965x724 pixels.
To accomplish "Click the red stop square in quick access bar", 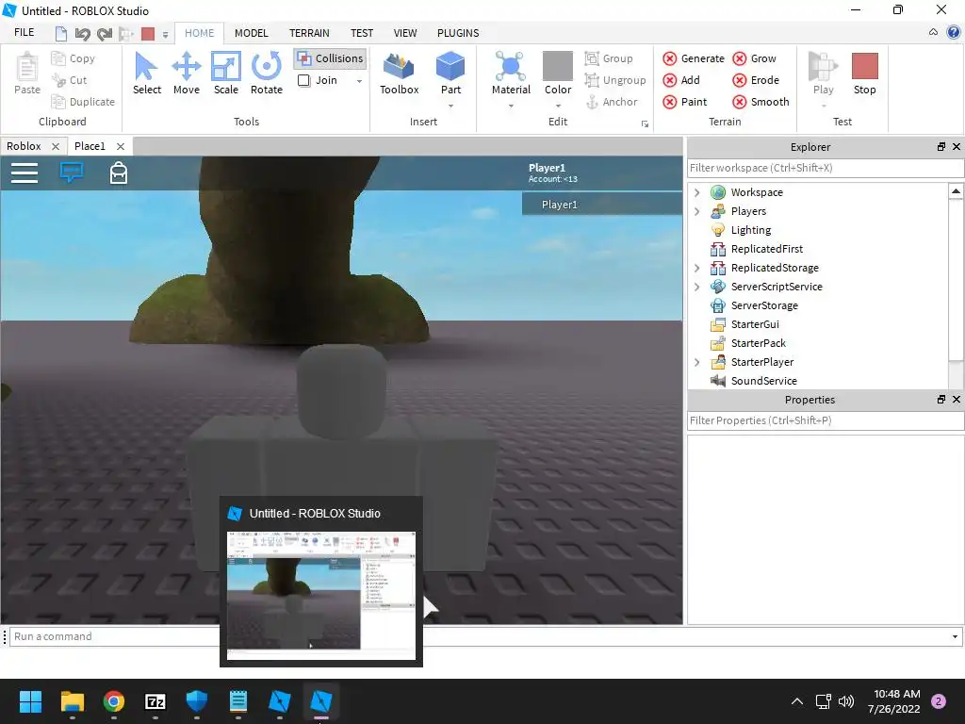I will tap(148, 33).
